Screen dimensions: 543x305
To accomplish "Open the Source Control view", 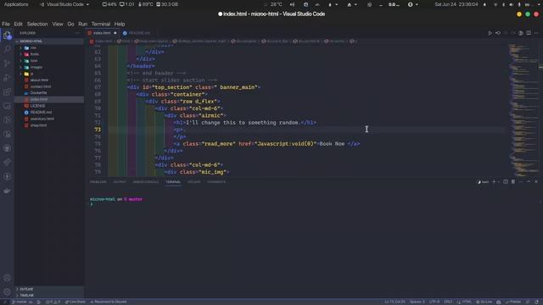I will [x=7, y=64].
